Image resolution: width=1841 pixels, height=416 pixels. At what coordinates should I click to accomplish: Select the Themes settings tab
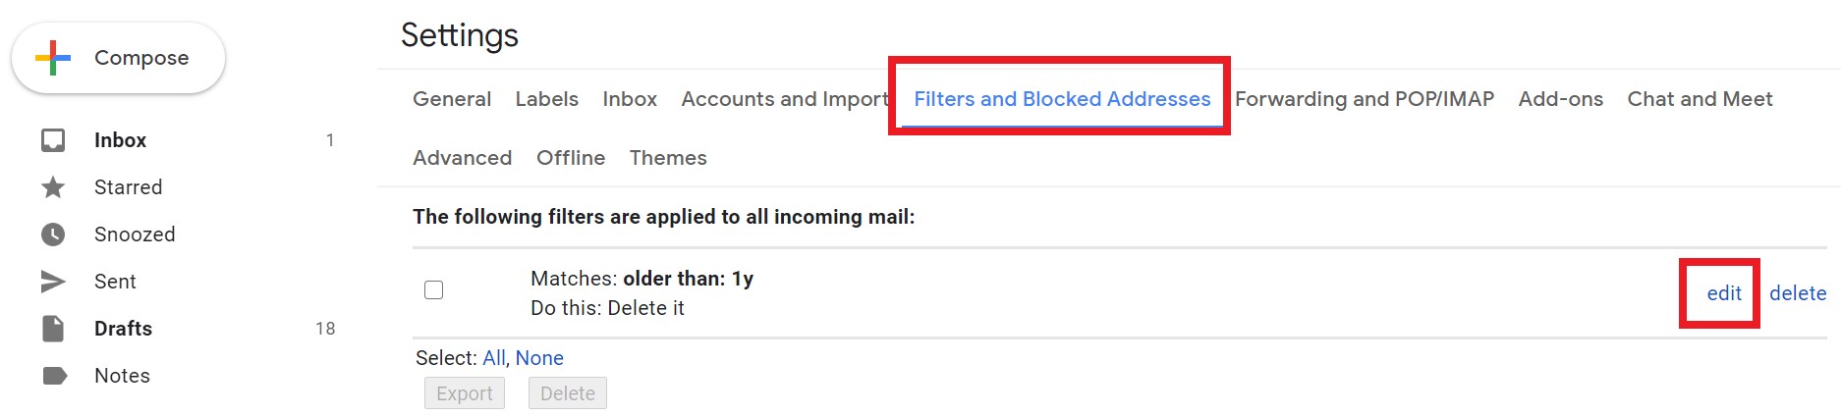tap(668, 158)
